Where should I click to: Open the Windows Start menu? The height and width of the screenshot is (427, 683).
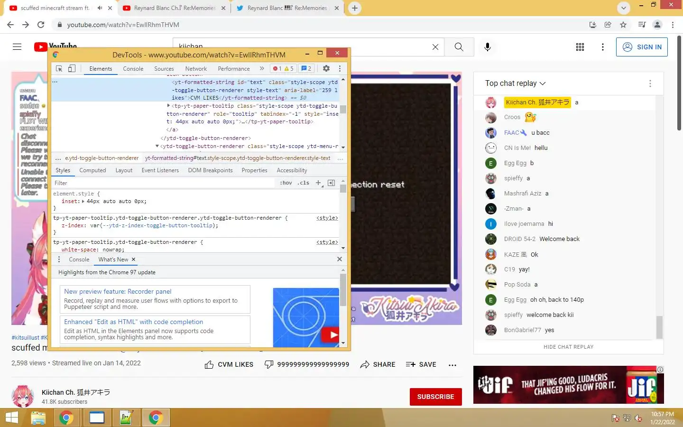click(11, 418)
